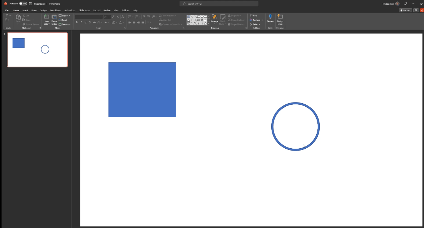The width and height of the screenshot is (424, 228).
Task: Click the Numbering list icon
Action: 137,17
